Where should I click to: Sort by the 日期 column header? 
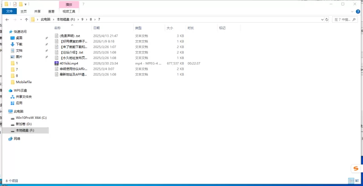point(97,28)
